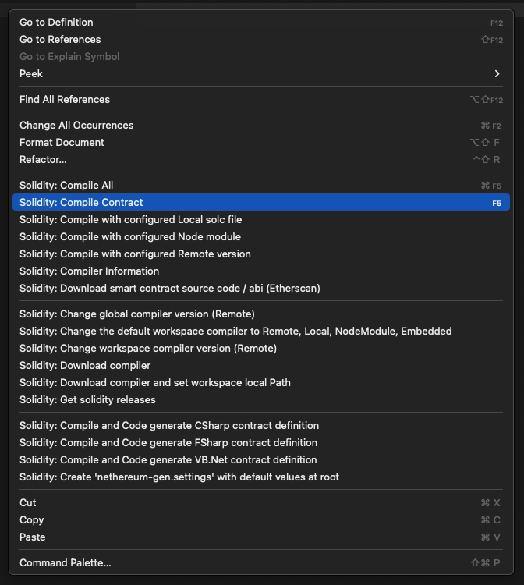
Task: Choose Change global compiler version (Remote)
Action: click(261, 314)
